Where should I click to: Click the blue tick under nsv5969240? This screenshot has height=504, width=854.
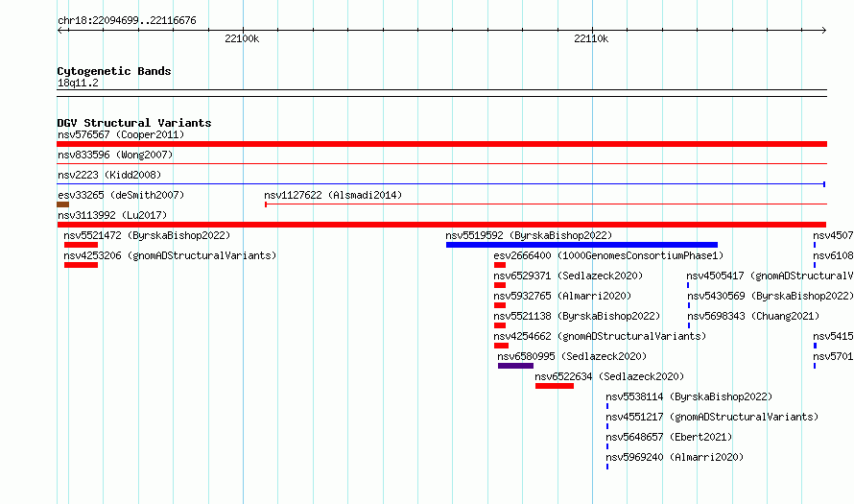tap(607, 467)
